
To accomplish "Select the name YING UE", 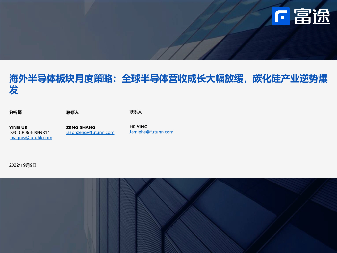I will coord(18,127).
